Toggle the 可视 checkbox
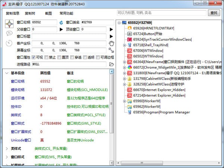The height and width of the screenshot is (168, 224). point(34,57)
